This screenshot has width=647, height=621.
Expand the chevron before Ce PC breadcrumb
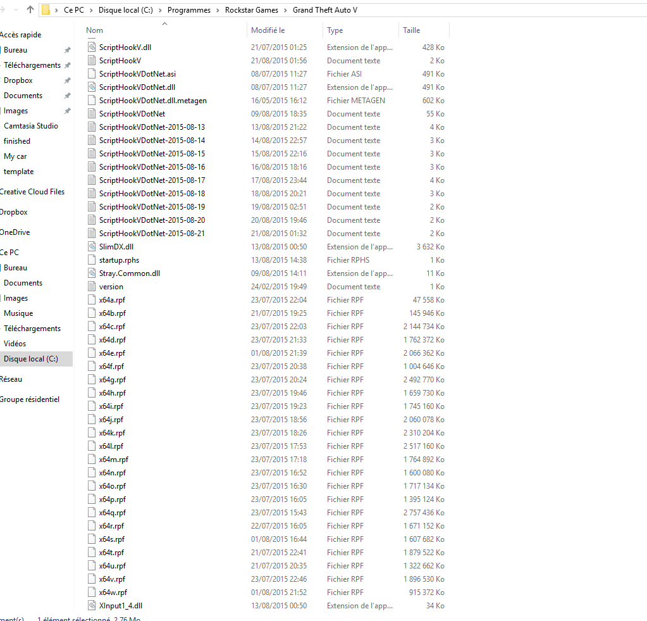point(56,10)
